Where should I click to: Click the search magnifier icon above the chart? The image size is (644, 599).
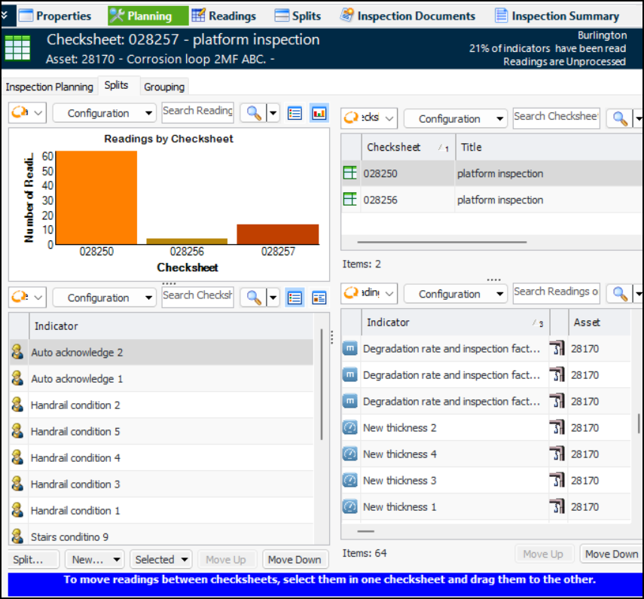click(x=254, y=113)
